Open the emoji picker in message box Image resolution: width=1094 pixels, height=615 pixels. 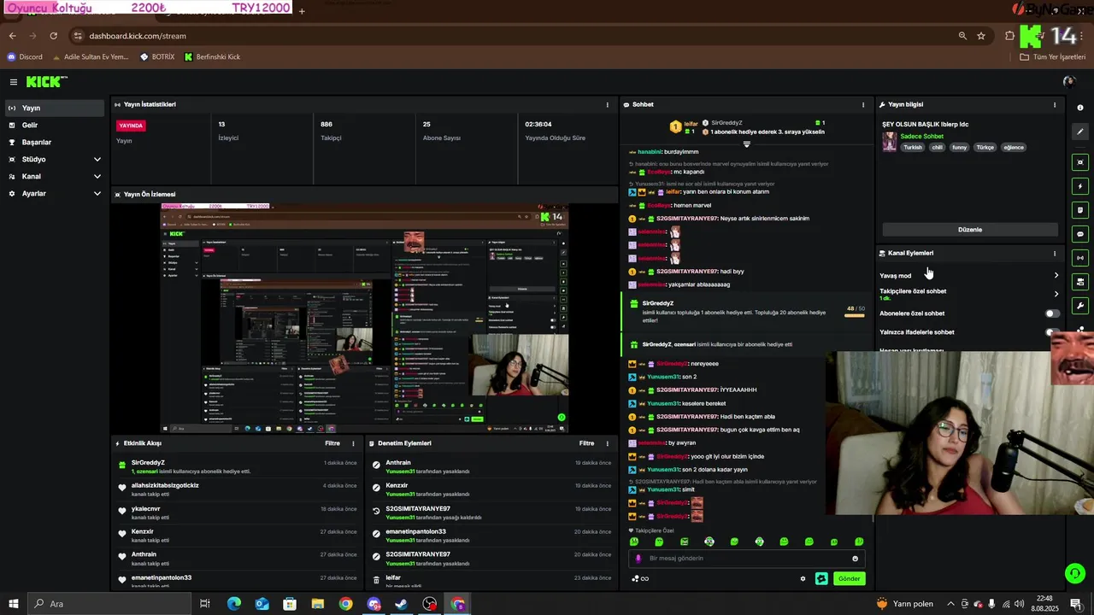coord(855,559)
